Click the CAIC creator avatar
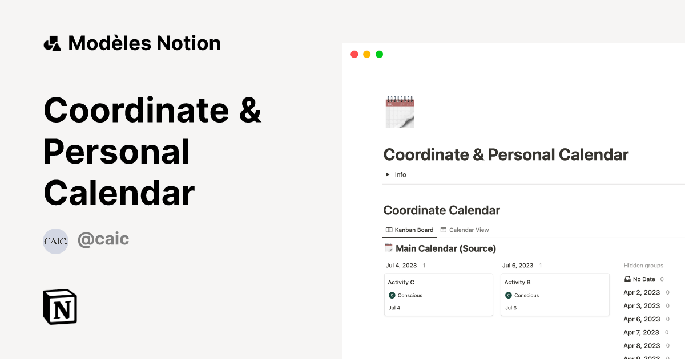Image resolution: width=685 pixels, height=359 pixels. tap(55, 241)
